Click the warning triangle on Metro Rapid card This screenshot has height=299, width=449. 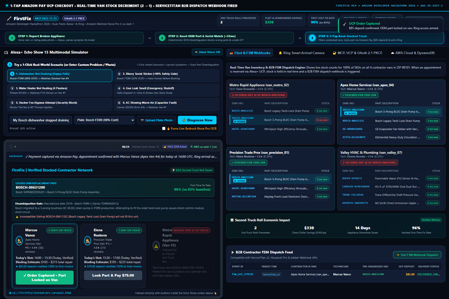click(x=156, y=246)
